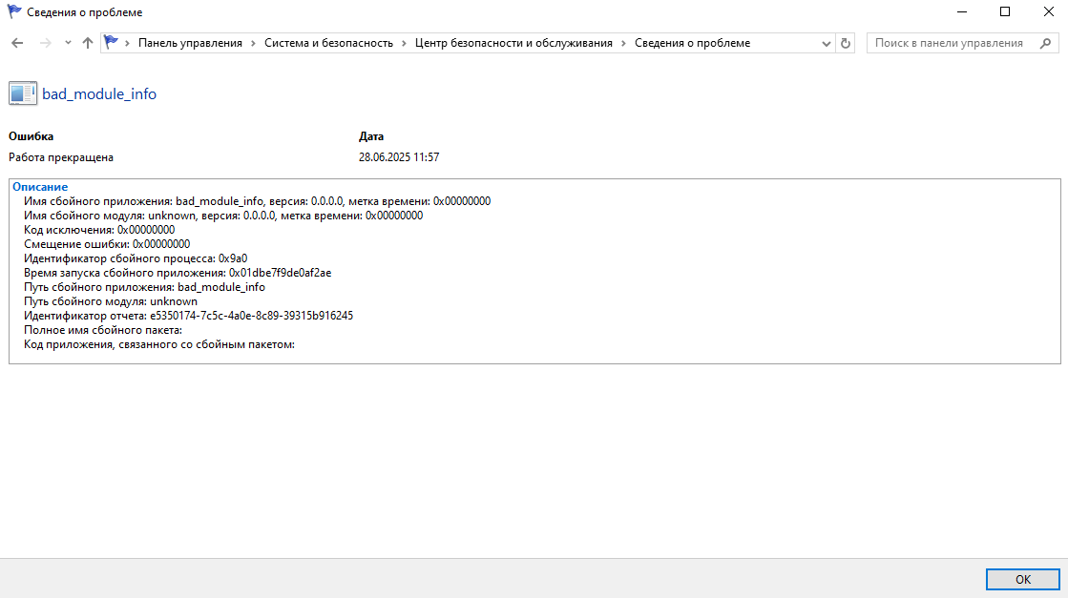This screenshot has height=598, width=1068.
Task: Click the Back navigation arrow
Action: coord(17,43)
